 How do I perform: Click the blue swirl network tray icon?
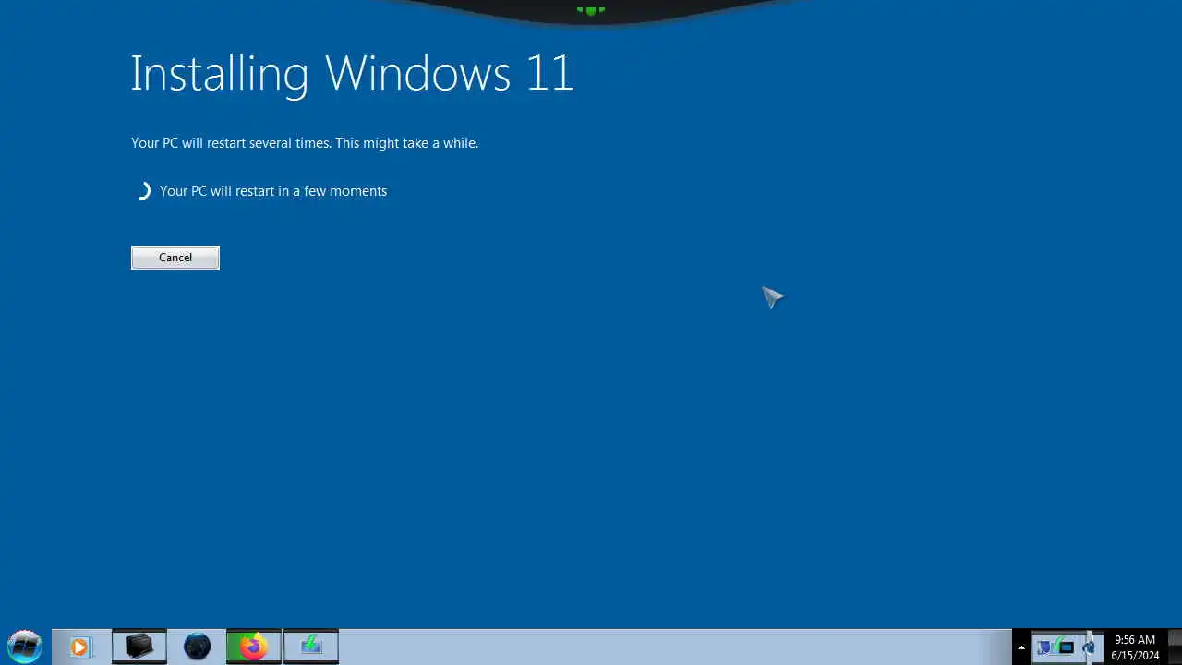coord(1090,647)
